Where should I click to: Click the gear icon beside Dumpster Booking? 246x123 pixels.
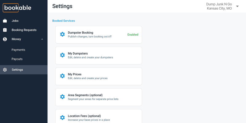[62, 34]
